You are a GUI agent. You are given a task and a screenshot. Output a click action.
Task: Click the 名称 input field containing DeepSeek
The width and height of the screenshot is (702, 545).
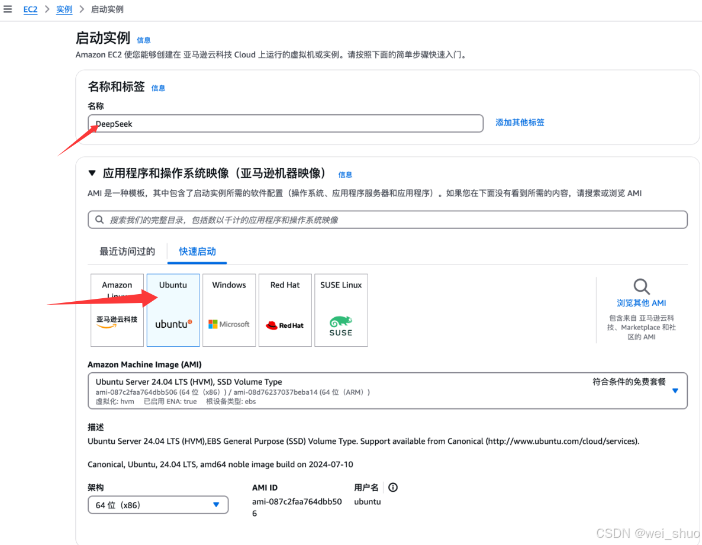coord(286,124)
